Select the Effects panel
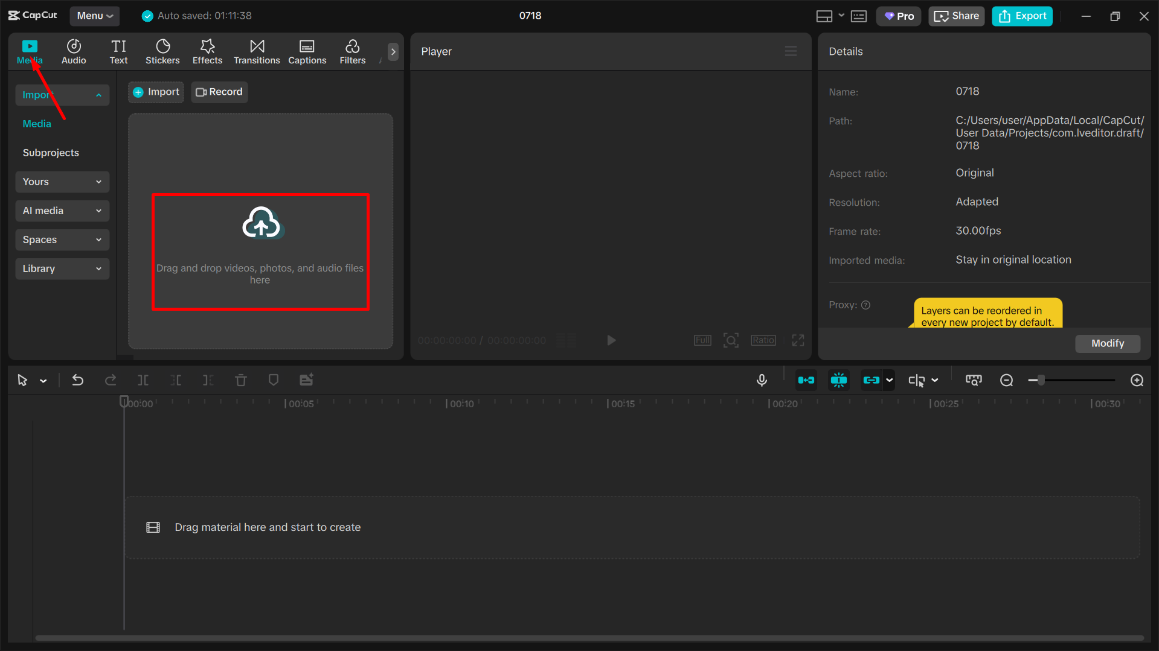Screen dimensions: 1159x651 207,51
